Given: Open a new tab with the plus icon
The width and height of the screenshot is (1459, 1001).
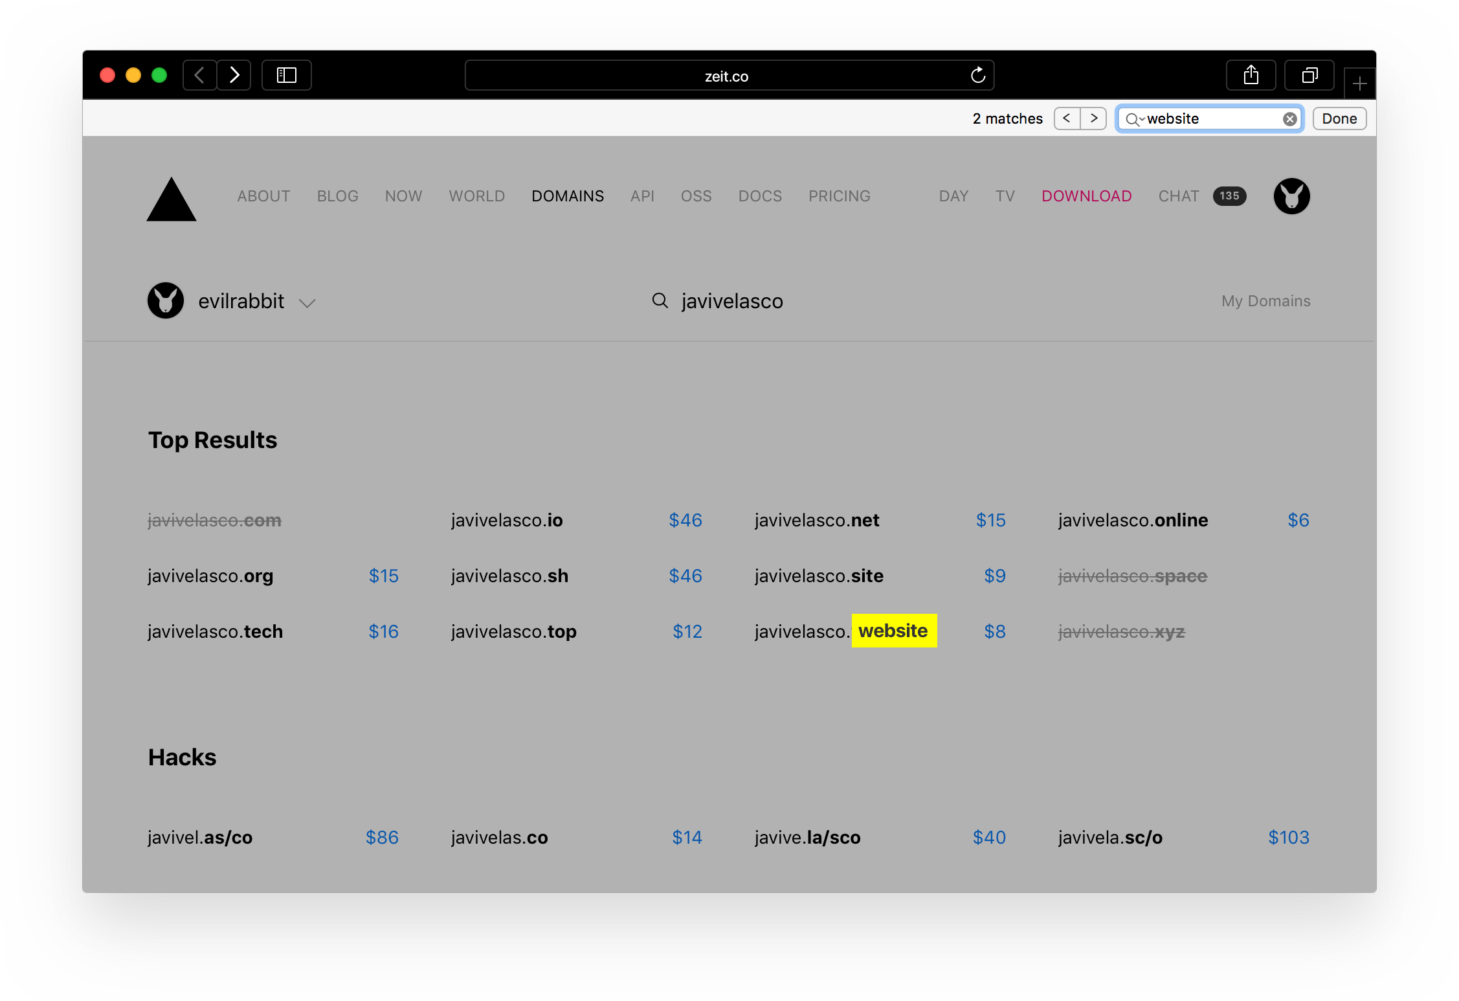Looking at the screenshot, I should (x=1359, y=83).
